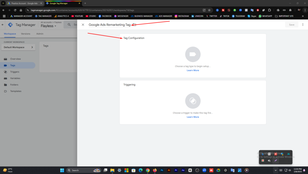This screenshot has height=174, width=308.
Task: Show hidden system tray icons chevron
Action: (x=276, y=170)
